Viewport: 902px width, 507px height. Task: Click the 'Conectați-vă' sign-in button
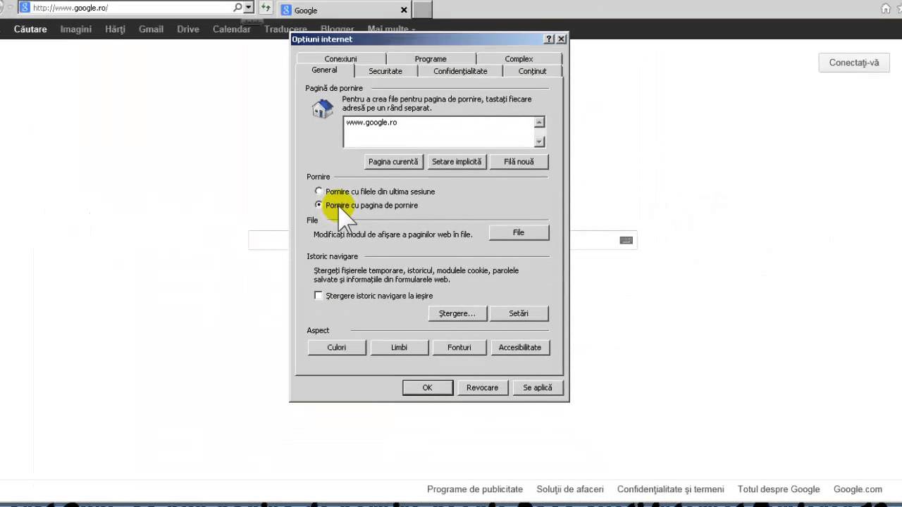click(x=854, y=63)
